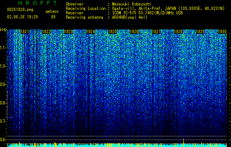
Task: Click the 1924 time marker
Action: [91, 32]
